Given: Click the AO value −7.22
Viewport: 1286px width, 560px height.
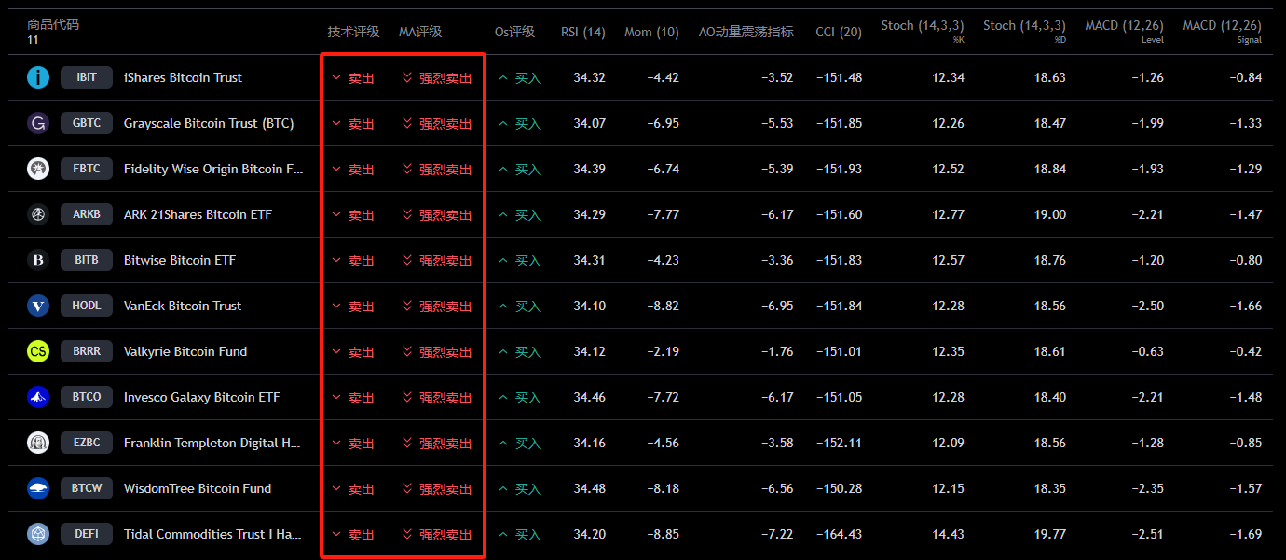Looking at the screenshot, I should [x=777, y=534].
